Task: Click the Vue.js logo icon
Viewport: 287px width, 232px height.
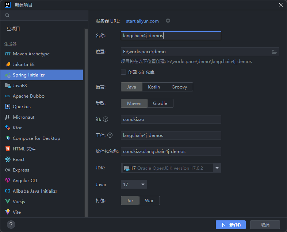Action: tap(8, 201)
